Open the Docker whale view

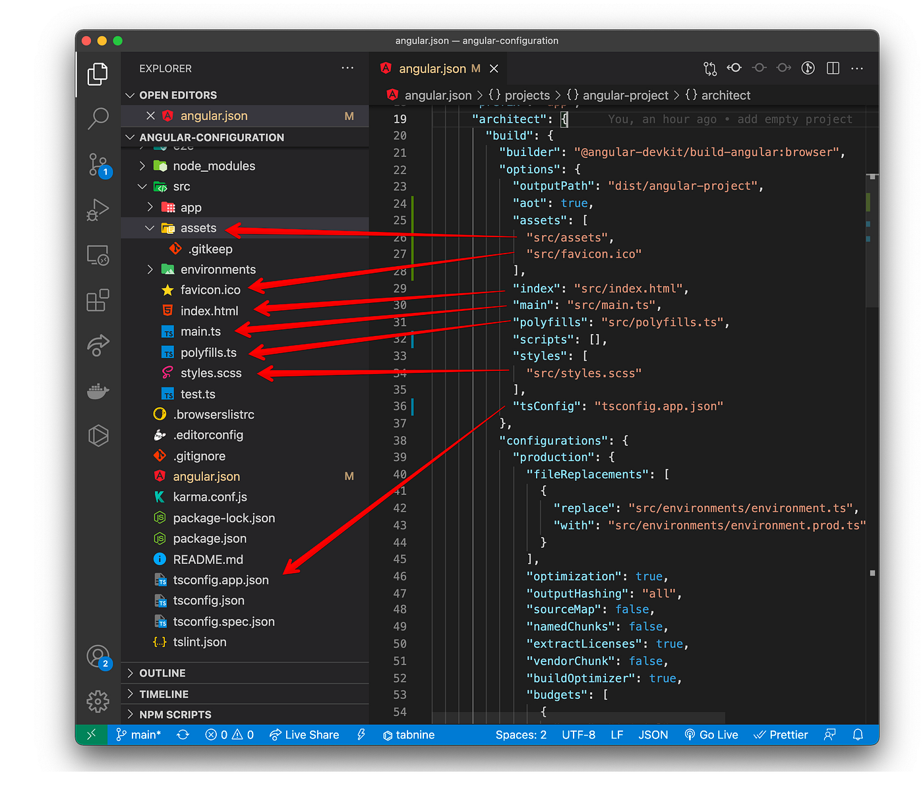click(98, 391)
